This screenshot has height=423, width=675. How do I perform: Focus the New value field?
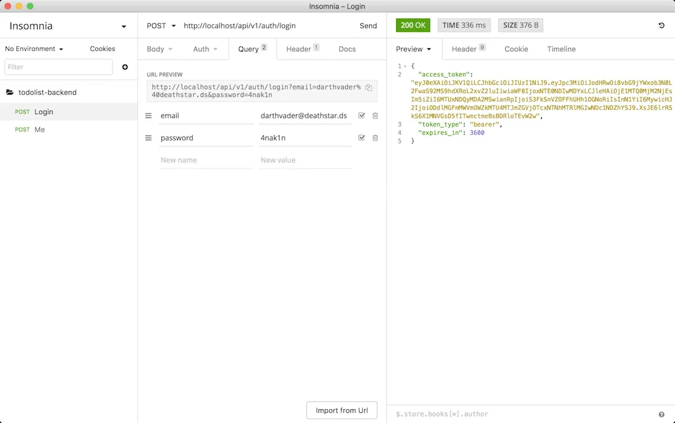click(x=305, y=160)
